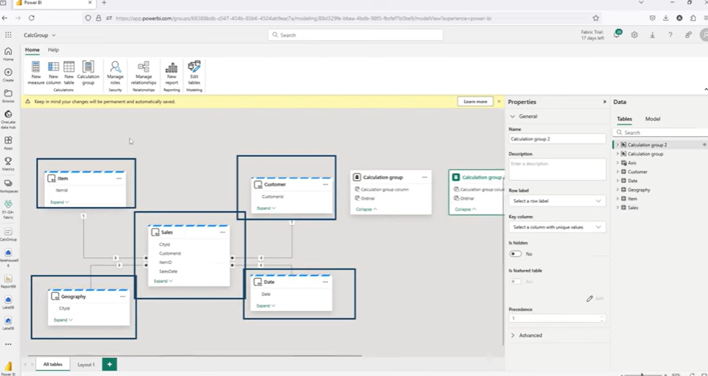Click the Item table options ellipsis
The image size is (708, 376).
[119, 179]
